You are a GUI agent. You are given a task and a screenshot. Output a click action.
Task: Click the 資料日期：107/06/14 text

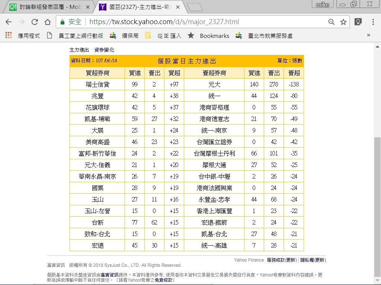click(94, 60)
